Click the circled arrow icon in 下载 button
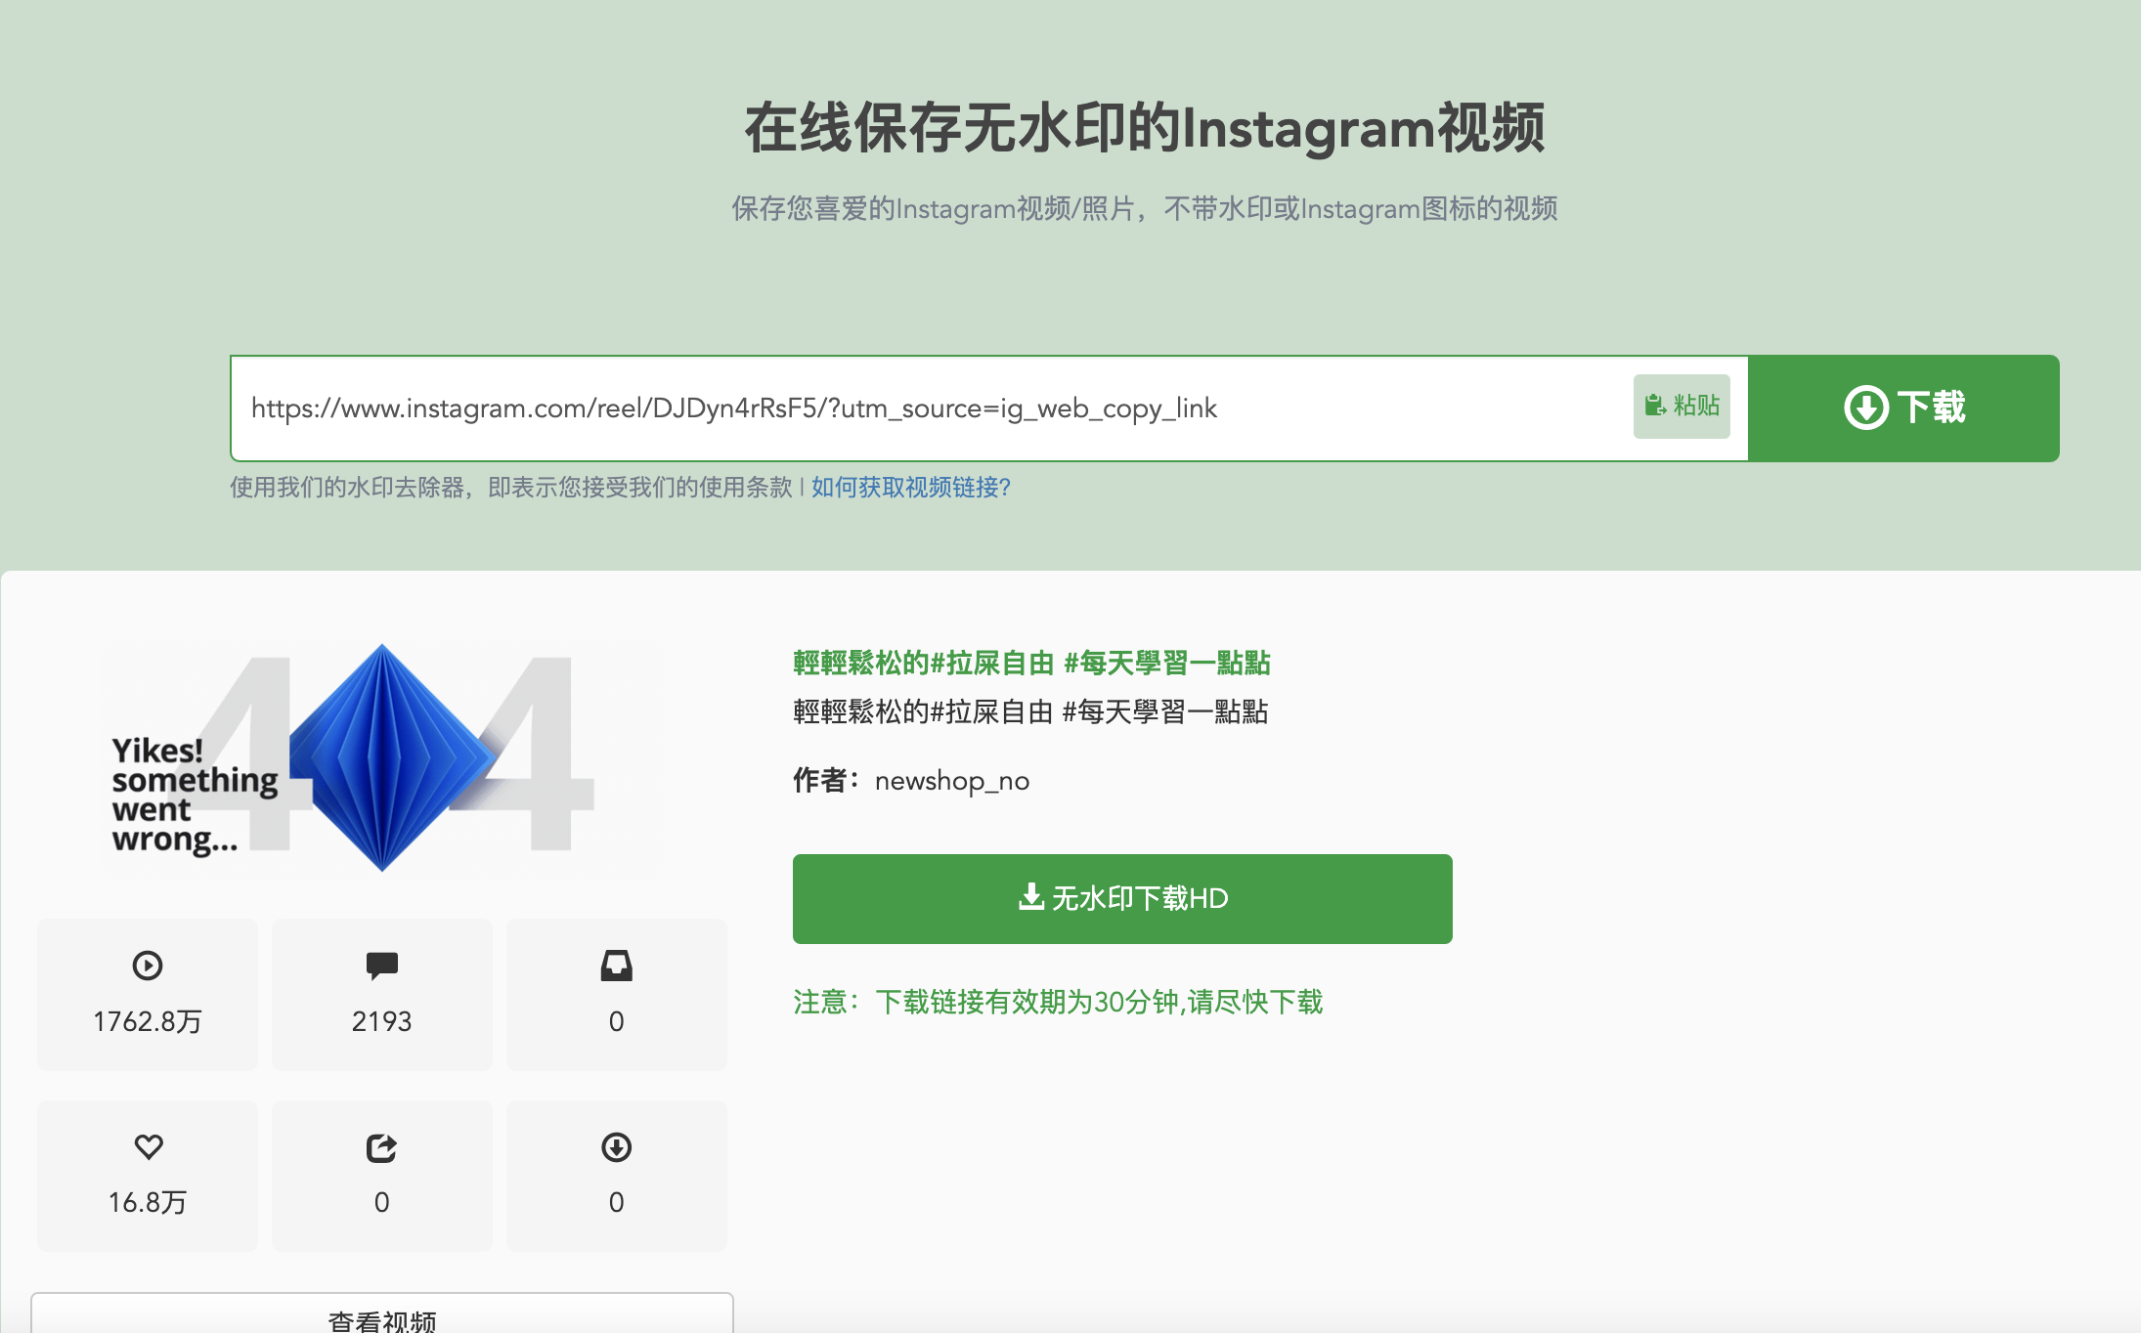This screenshot has width=2141, height=1333. click(1865, 408)
